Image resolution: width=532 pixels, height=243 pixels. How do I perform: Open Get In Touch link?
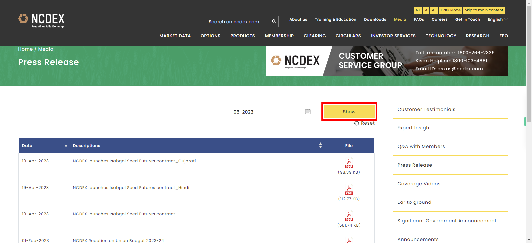[x=467, y=19]
